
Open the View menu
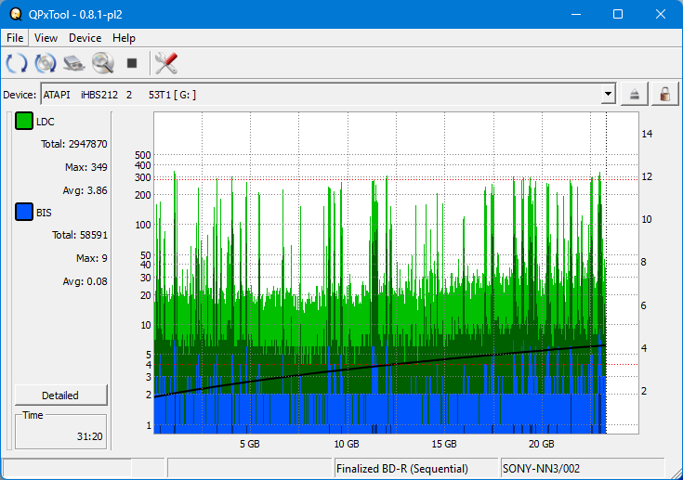[x=46, y=38]
